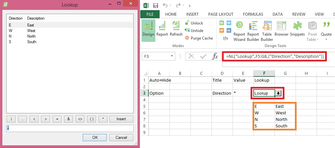Image resolution: width=335 pixels, height=148 pixels.
Task: Click the Purge Cache option
Action: click(199, 38)
